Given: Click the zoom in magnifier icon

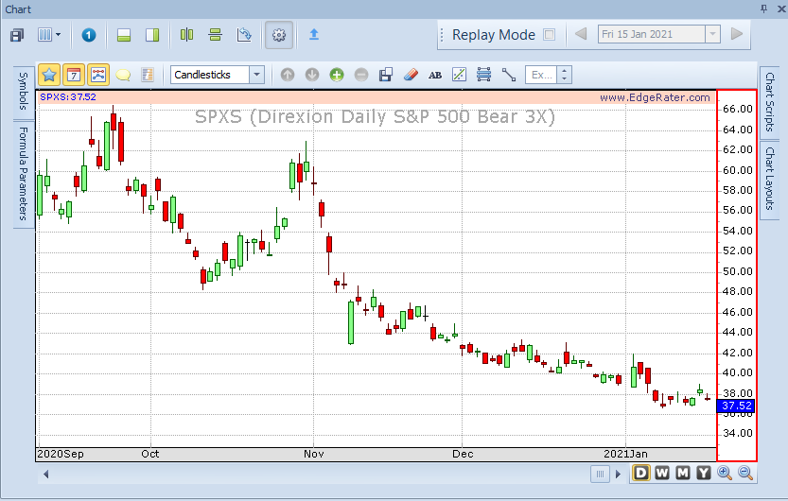Looking at the screenshot, I should [x=725, y=473].
